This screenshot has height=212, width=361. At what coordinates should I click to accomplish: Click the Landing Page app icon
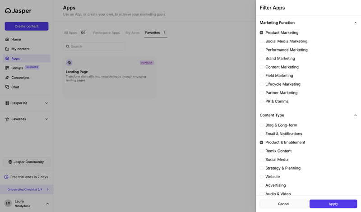[69, 63]
